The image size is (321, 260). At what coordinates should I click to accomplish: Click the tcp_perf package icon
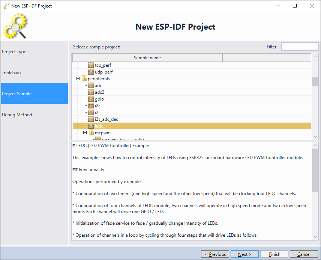91,65
